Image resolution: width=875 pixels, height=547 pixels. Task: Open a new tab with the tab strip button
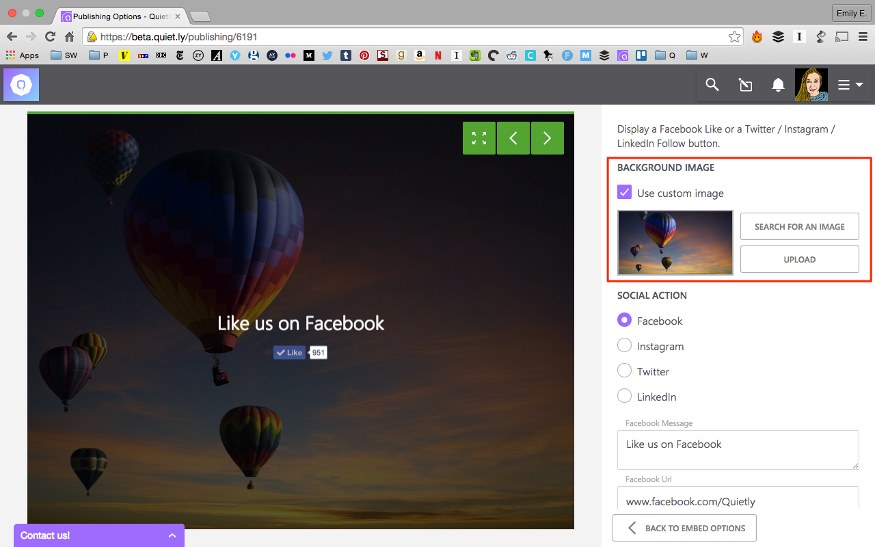click(200, 16)
